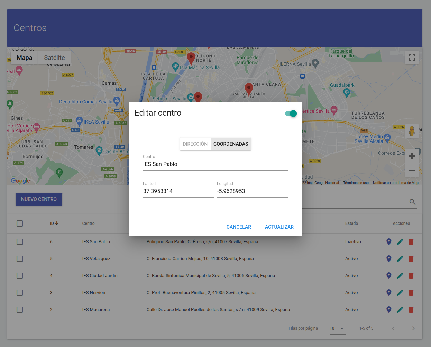Check the IES Ciudad Jardín row checkbox
The image size is (431, 347).
coord(20,276)
